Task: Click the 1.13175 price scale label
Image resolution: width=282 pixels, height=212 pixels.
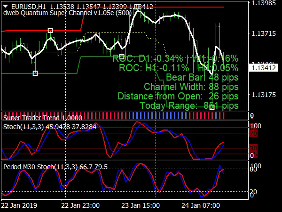Action: (x=265, y=95)
